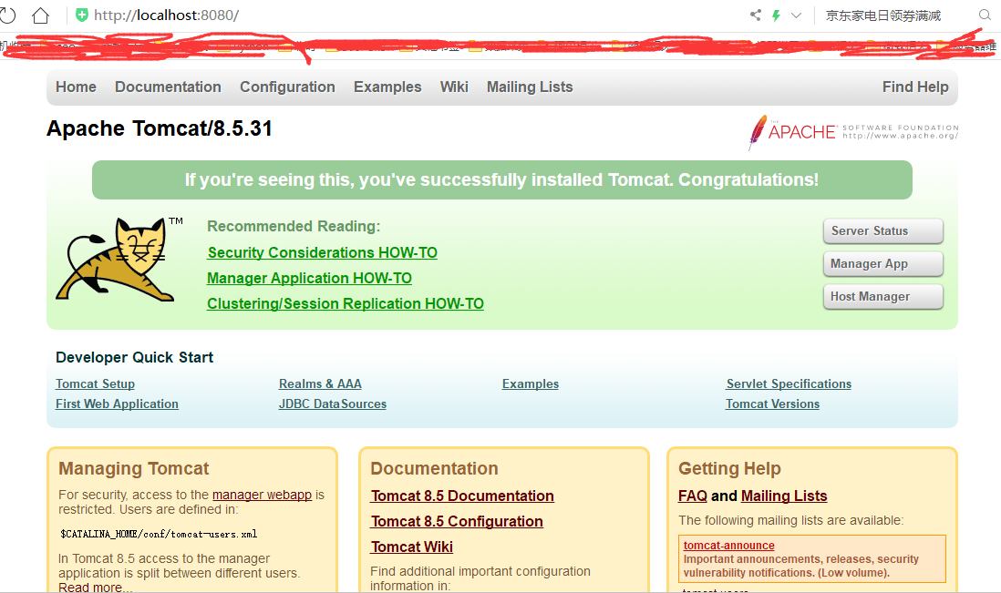1001x593 pixels.
Task: Open the Documentation navigation item
Action: [168, 87]
